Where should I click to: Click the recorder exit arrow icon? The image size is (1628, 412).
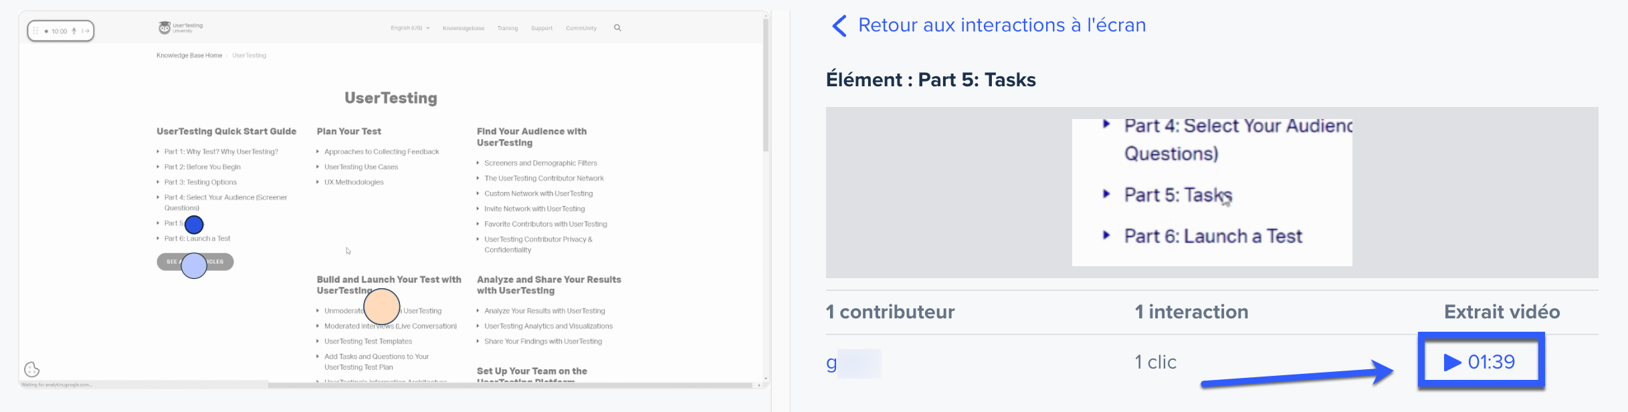pos(86,31)
